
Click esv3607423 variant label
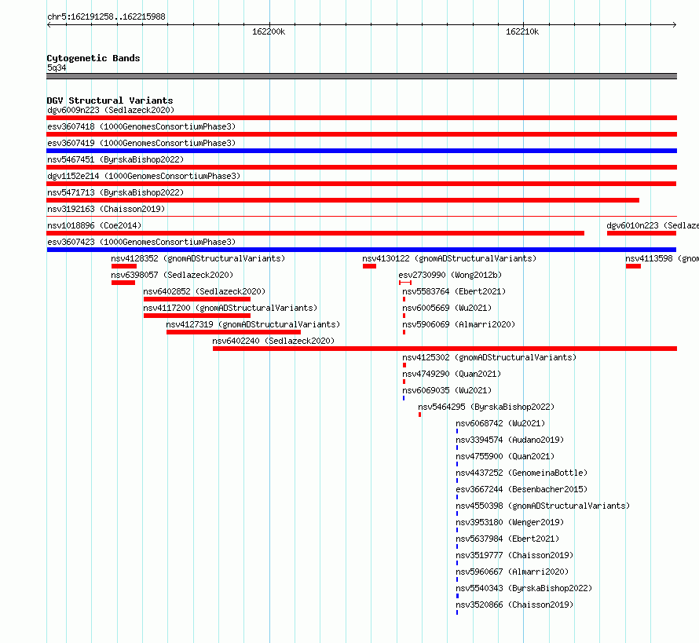tap(141, 242)
